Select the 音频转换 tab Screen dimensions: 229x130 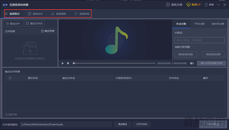[x=82, y=14]
